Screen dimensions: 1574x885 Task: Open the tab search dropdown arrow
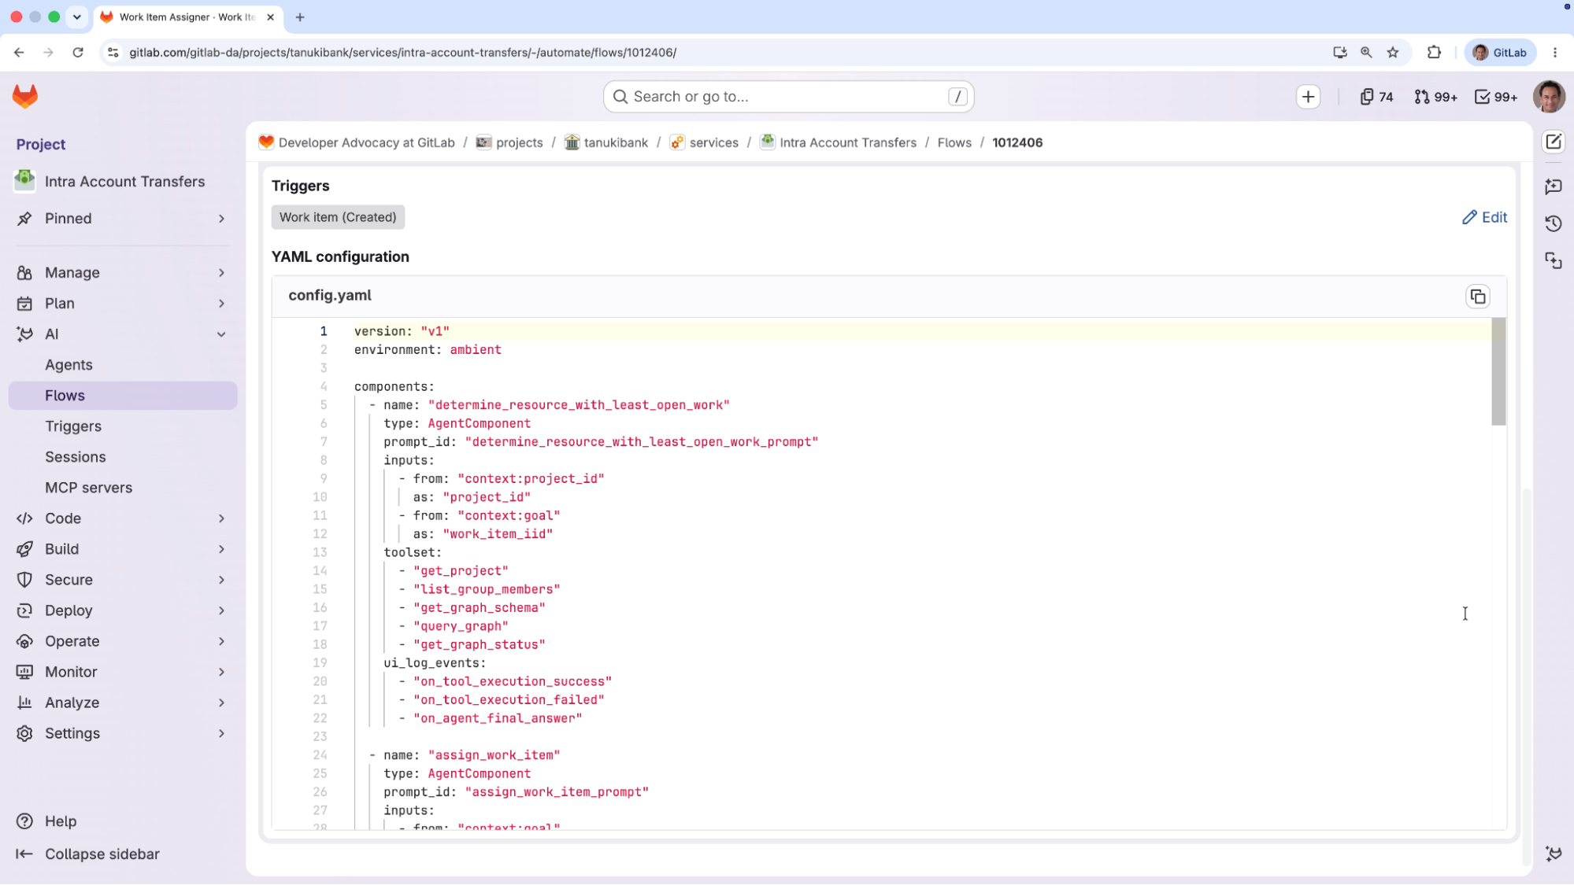click(x=77, y=17)
